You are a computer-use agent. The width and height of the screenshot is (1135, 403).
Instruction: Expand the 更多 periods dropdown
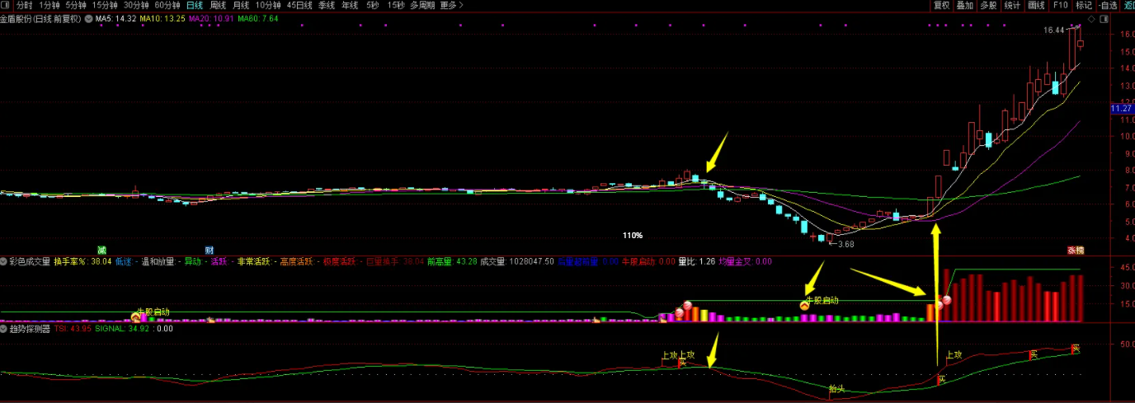451,5
